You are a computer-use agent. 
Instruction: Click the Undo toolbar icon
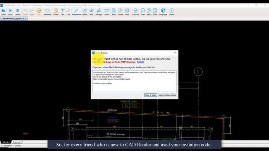click(25, 12)
